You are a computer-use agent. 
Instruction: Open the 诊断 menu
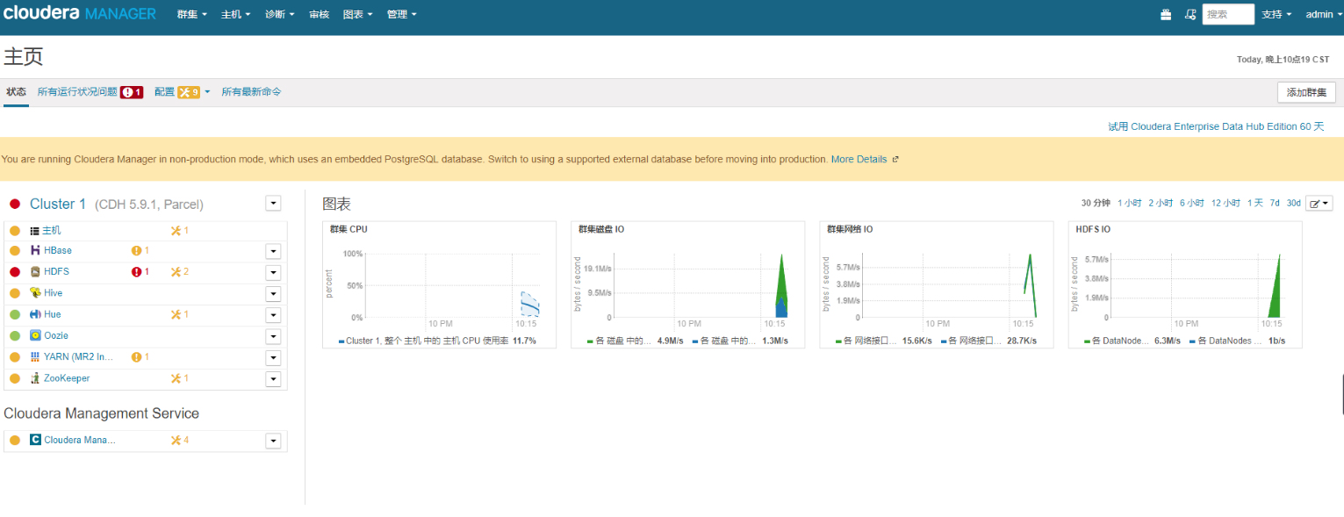(x=280, y=15)
